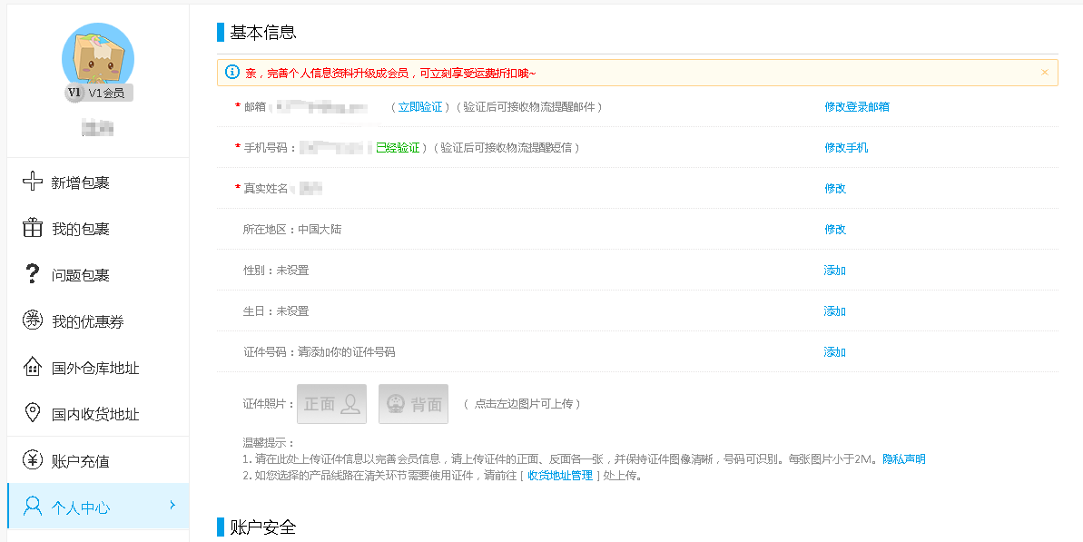This screenshot has height=542, width=1083.
Task: Click the yen icon for 账户充值
Action: [x=33, y=460]
